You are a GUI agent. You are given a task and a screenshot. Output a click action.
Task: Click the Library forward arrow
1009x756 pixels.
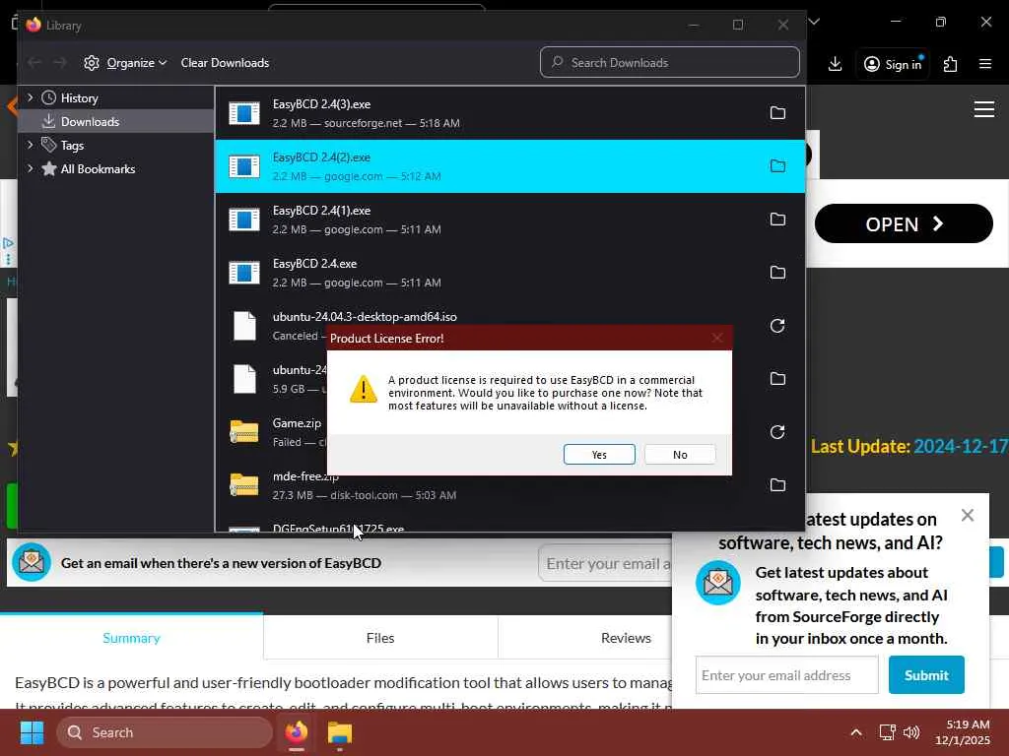click(x=60, y=62)
